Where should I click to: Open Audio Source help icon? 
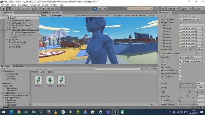click(x=196, y=54)
